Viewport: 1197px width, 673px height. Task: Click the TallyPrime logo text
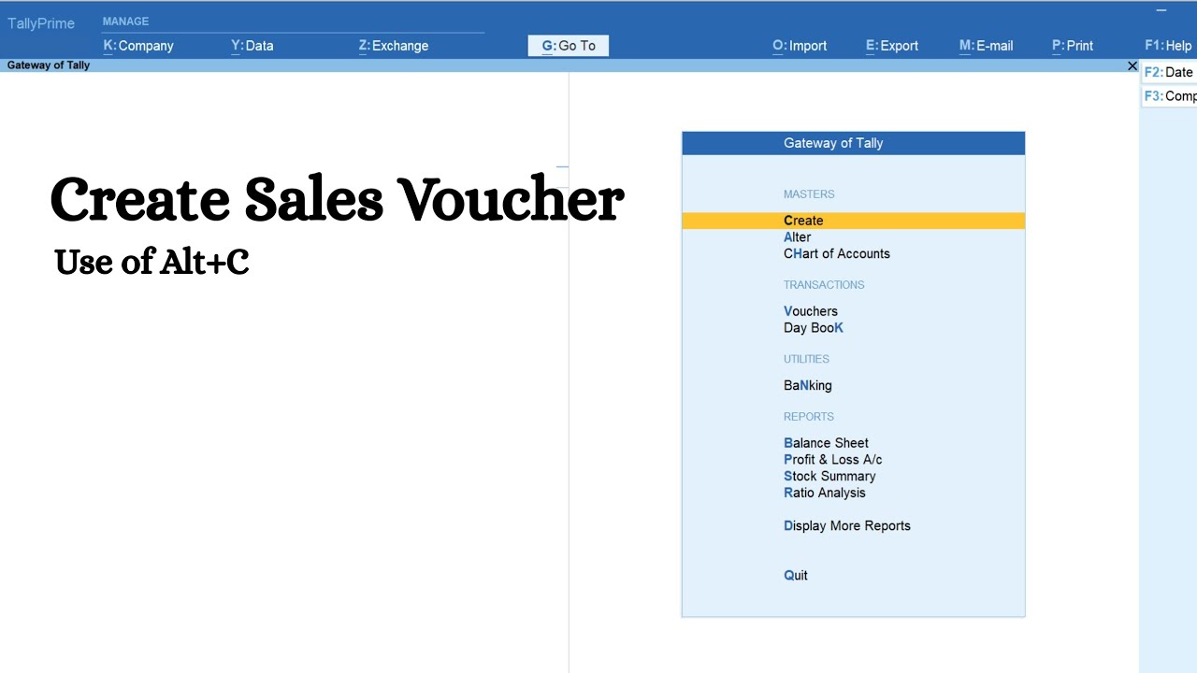tap(41, 23)
